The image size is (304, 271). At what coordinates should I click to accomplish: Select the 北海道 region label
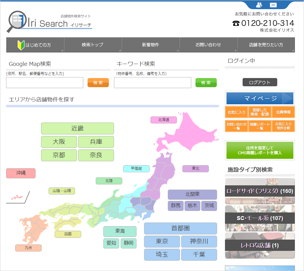click(x=164, y=120)
